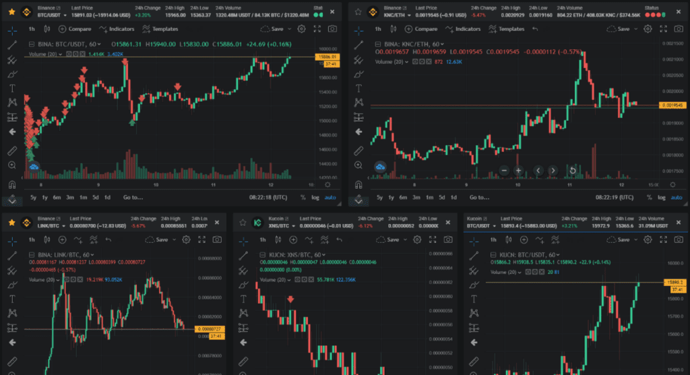Screen dimensions: 690x375
Task: Select pattern tool in Binance BTC/USDT chart
Action: [x=12, y=103]
